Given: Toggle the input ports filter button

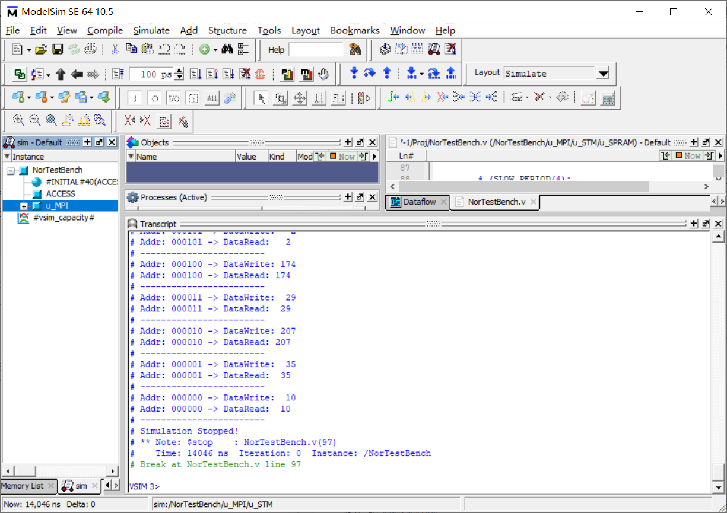Looking at the screenshot, I should (135, 98).
